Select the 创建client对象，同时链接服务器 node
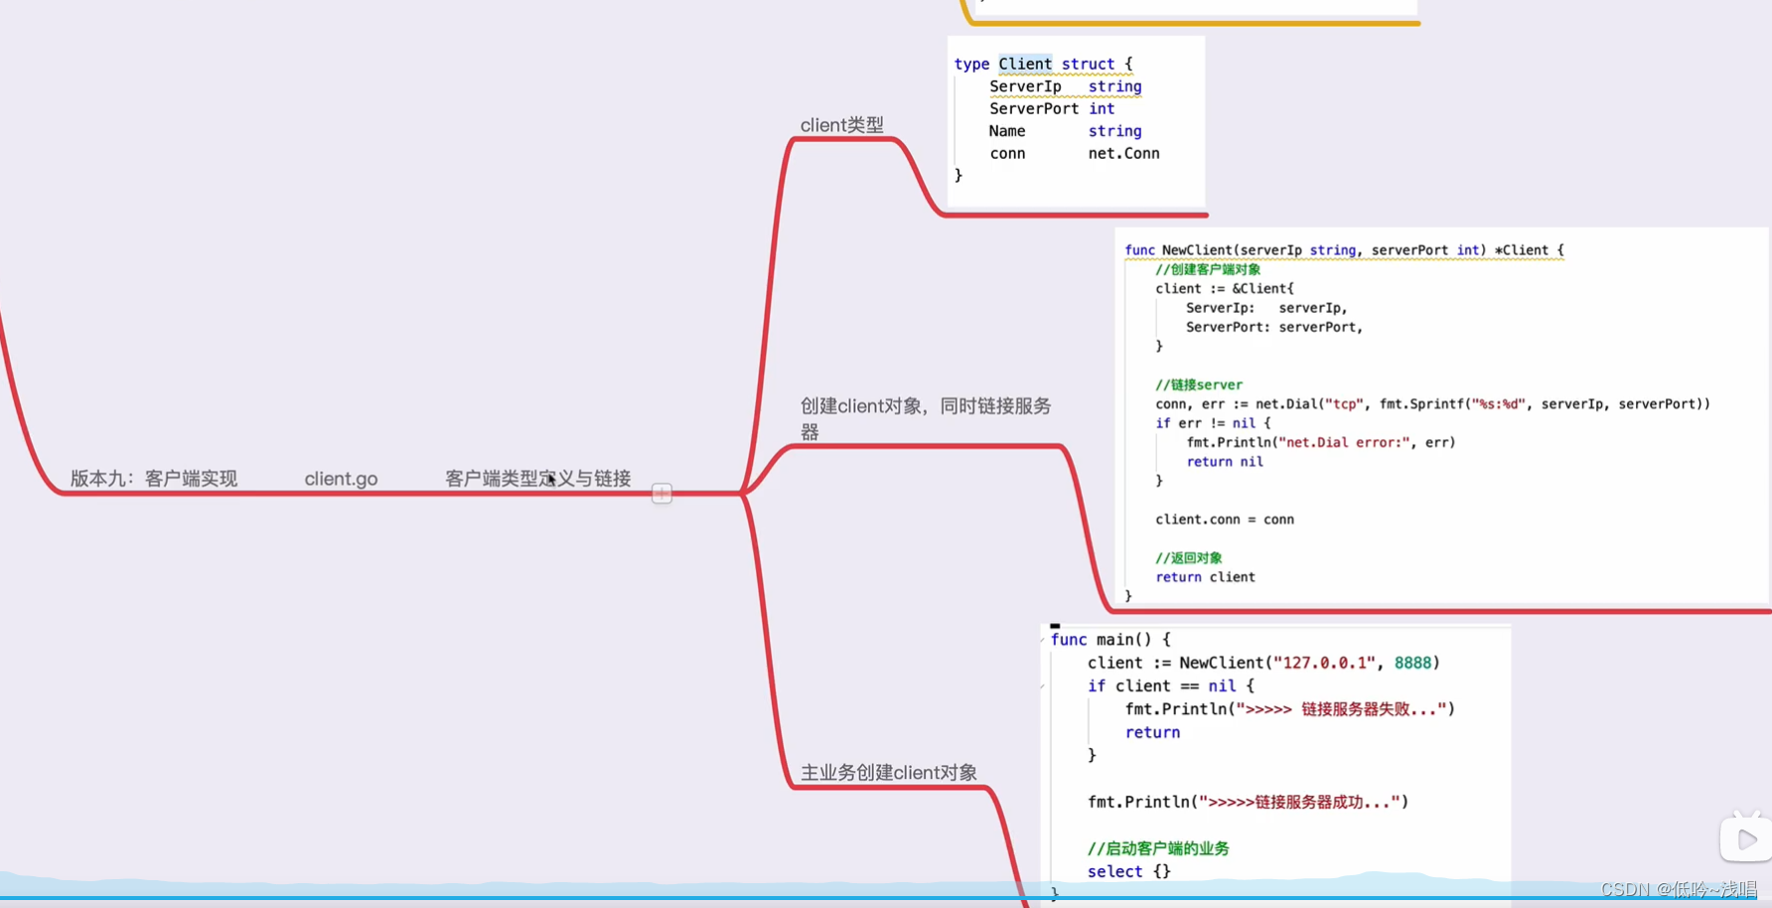Screen dimensions: 1772x908 924,418
